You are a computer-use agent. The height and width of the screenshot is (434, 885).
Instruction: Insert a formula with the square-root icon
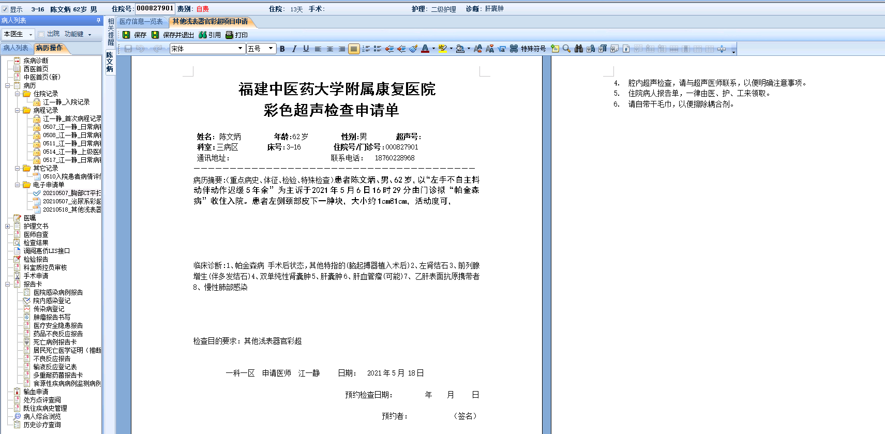point(502,49)
